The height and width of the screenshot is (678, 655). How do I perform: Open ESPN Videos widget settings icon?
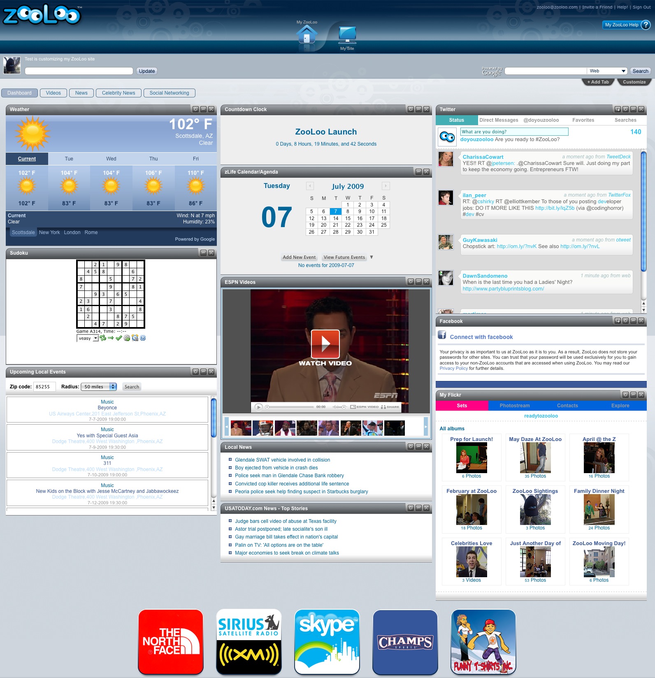click(x=411, y=282)
